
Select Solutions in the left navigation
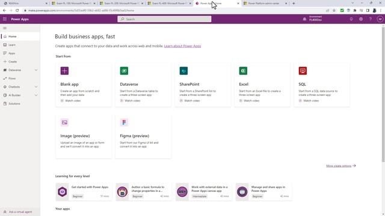pos(20,104)
